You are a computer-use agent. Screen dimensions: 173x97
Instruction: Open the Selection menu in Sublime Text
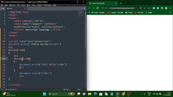pyautogui.click(x=12, y=5)
